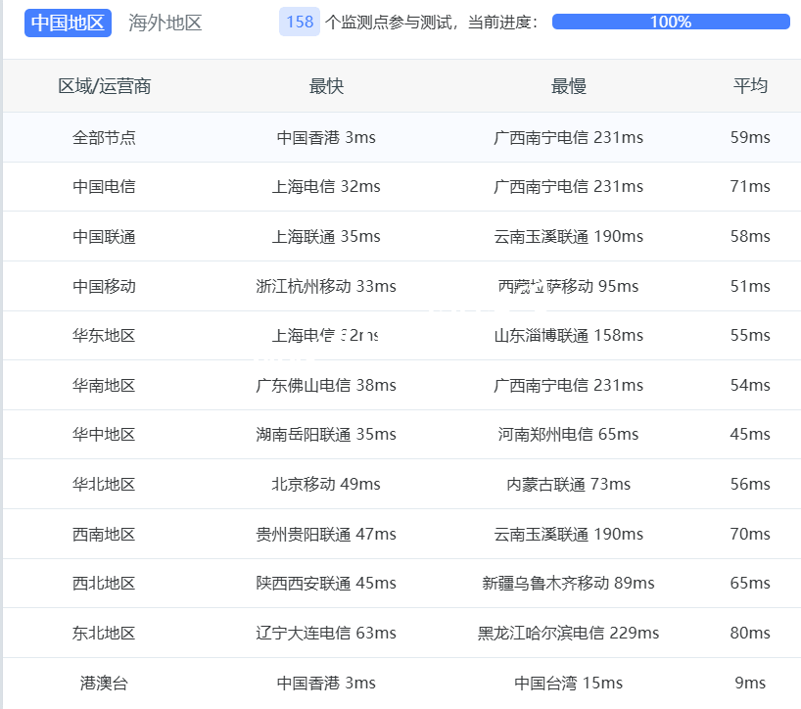Click 新疆乌鲁木齐移动 89ms entry
The width and height of the screenshot is (801, 709).
[568, 583]
